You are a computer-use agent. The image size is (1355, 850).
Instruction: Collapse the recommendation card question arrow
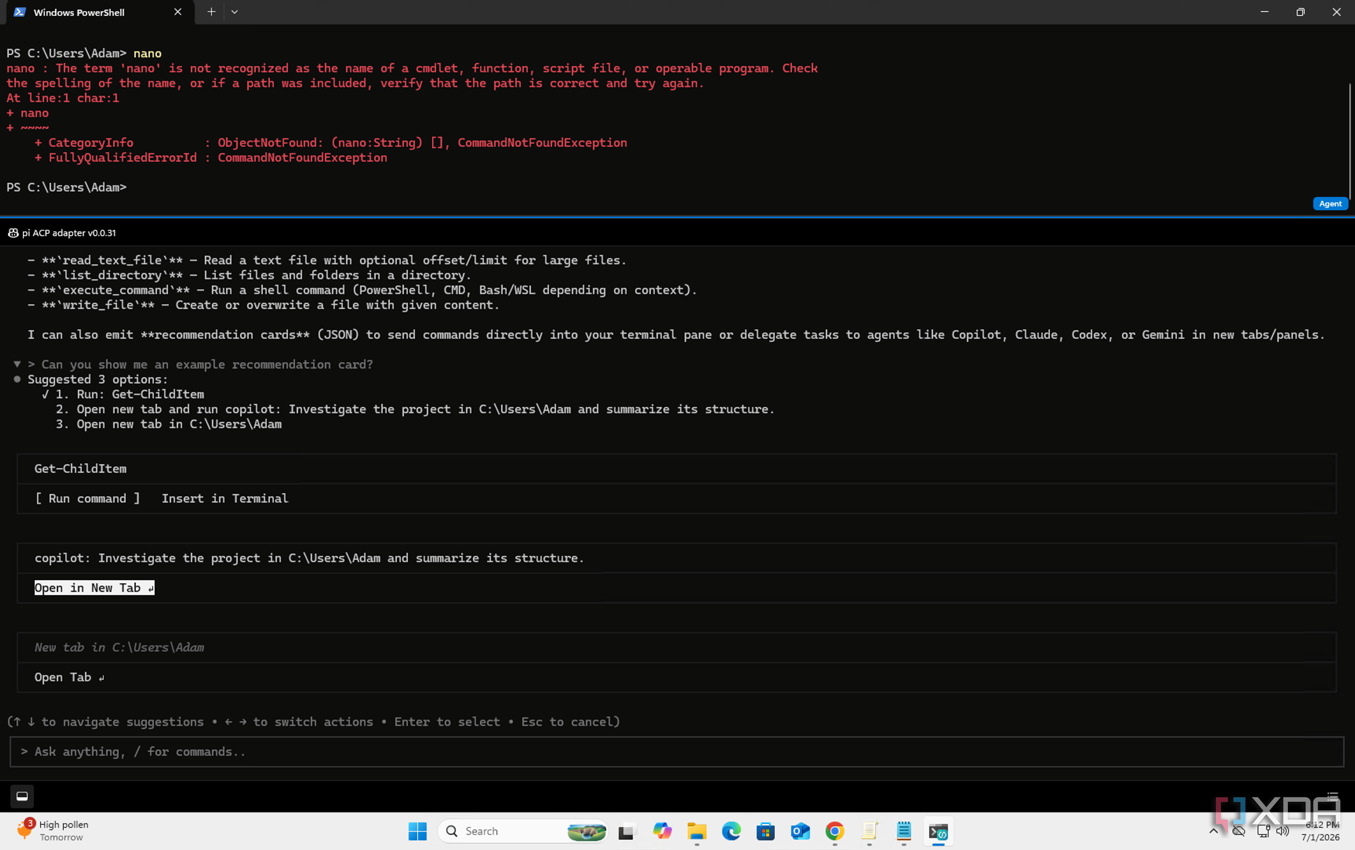pyautogui.click(x=17, y=364)
